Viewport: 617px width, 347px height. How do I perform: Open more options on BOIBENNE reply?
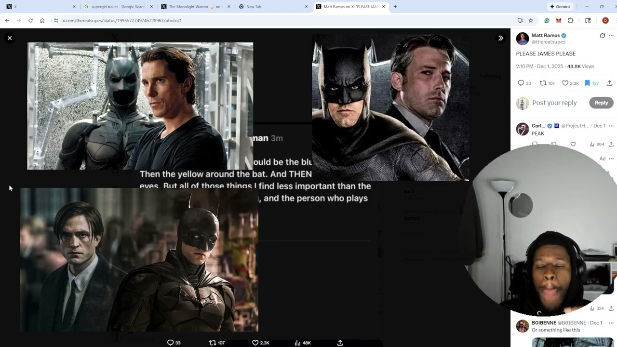click(611, 323)
